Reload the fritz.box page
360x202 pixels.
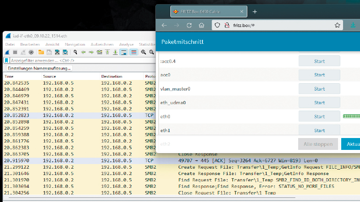tap(189, 26)
